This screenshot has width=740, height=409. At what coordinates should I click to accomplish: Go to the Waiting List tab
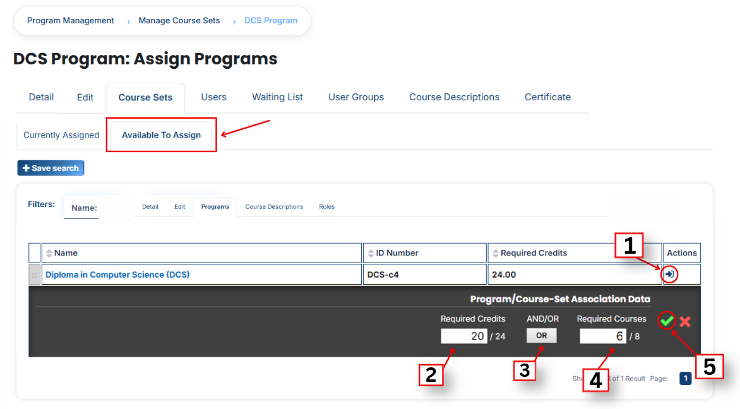tap(278, 97)
